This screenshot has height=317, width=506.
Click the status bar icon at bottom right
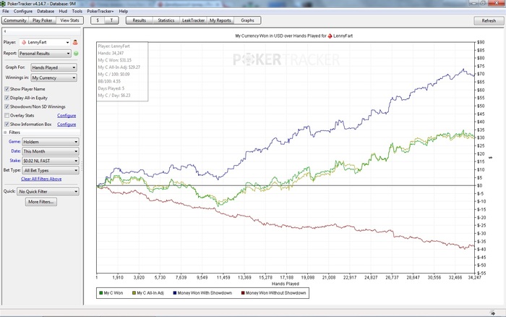pyautogui.click(x=493, y=313)
